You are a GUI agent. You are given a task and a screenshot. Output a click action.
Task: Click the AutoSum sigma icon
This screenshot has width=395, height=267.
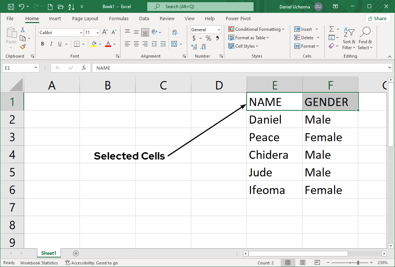tap(331, 29)
